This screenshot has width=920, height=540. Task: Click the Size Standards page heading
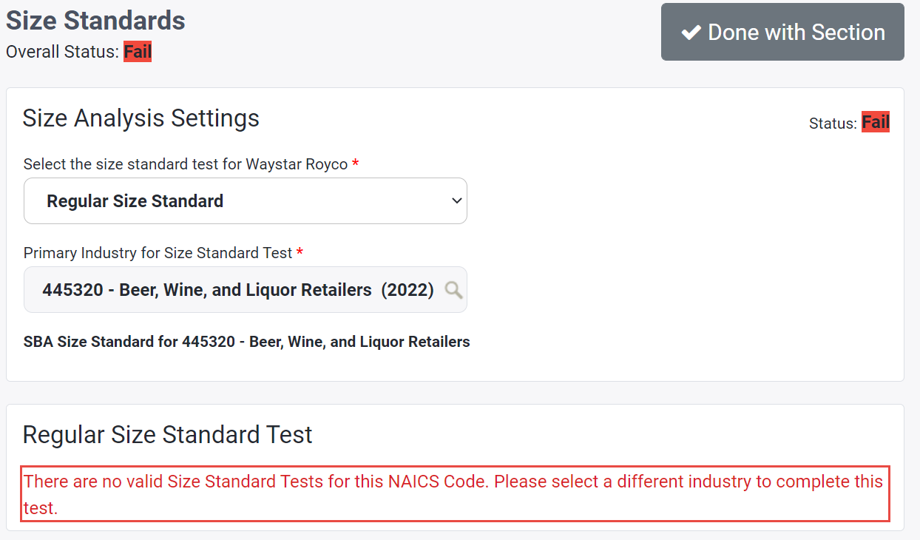coord(96,21)
